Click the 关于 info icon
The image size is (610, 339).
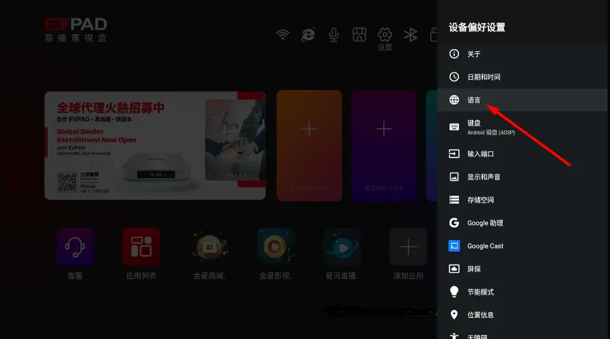pos(454,54)
